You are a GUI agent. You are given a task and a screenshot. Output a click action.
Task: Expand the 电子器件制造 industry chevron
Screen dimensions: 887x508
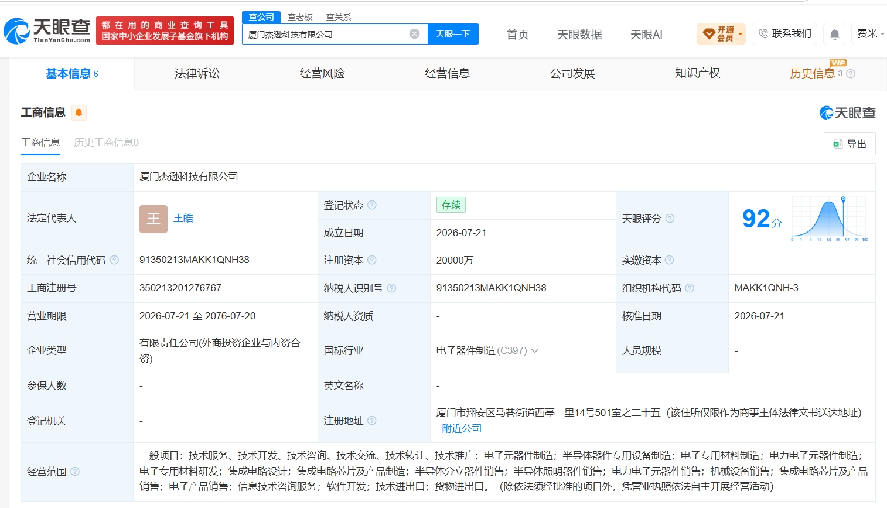(535, 350)
